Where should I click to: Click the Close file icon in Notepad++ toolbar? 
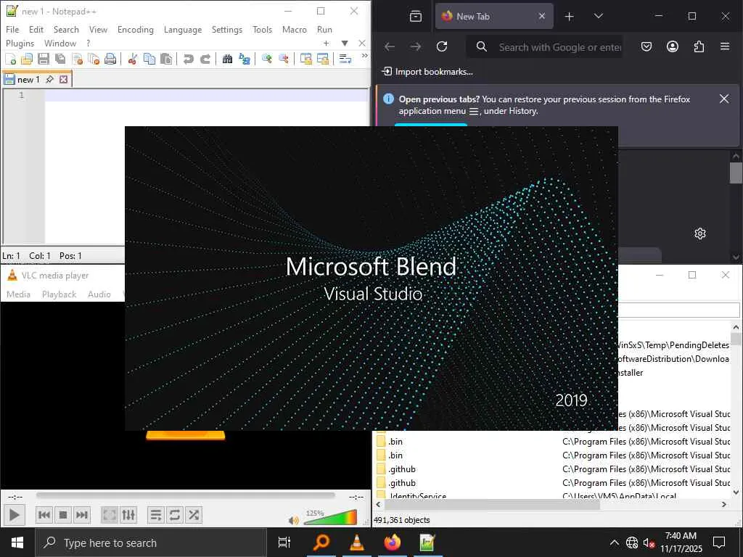(77, 59)
